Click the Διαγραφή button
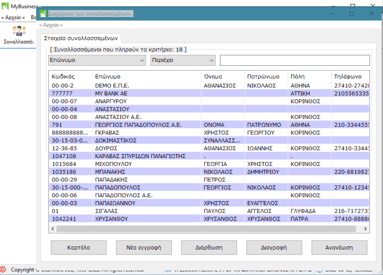 pos(274,248)
